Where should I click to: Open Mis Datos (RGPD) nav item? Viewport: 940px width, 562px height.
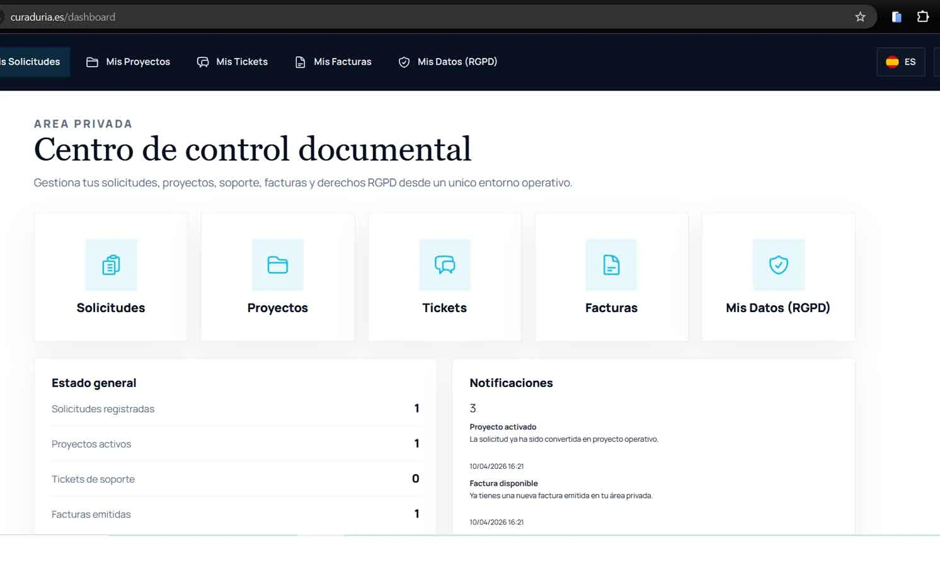tap(448, 62)
